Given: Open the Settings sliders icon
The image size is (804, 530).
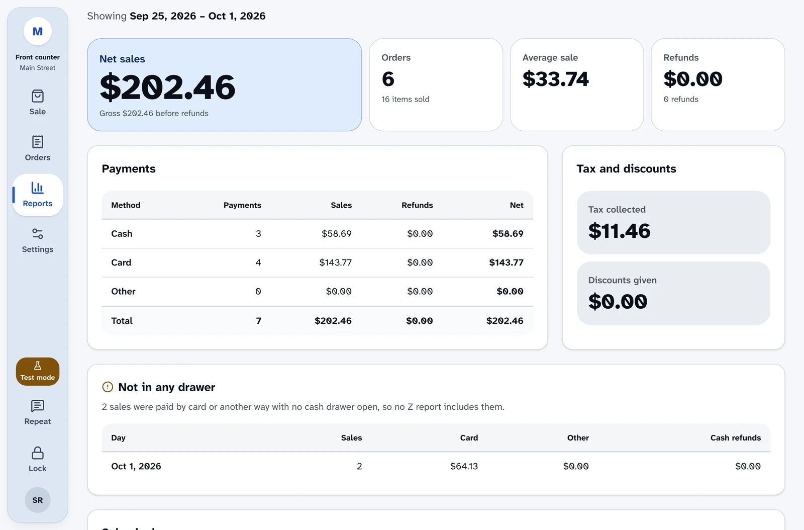Looking at the screenshot, I should click(38, 234).
